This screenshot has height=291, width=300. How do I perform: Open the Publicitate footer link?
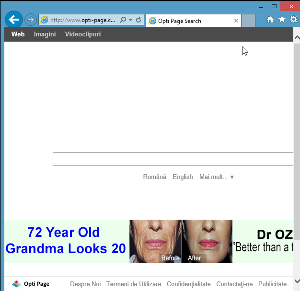pyautogui.click(x=273, y=284)
